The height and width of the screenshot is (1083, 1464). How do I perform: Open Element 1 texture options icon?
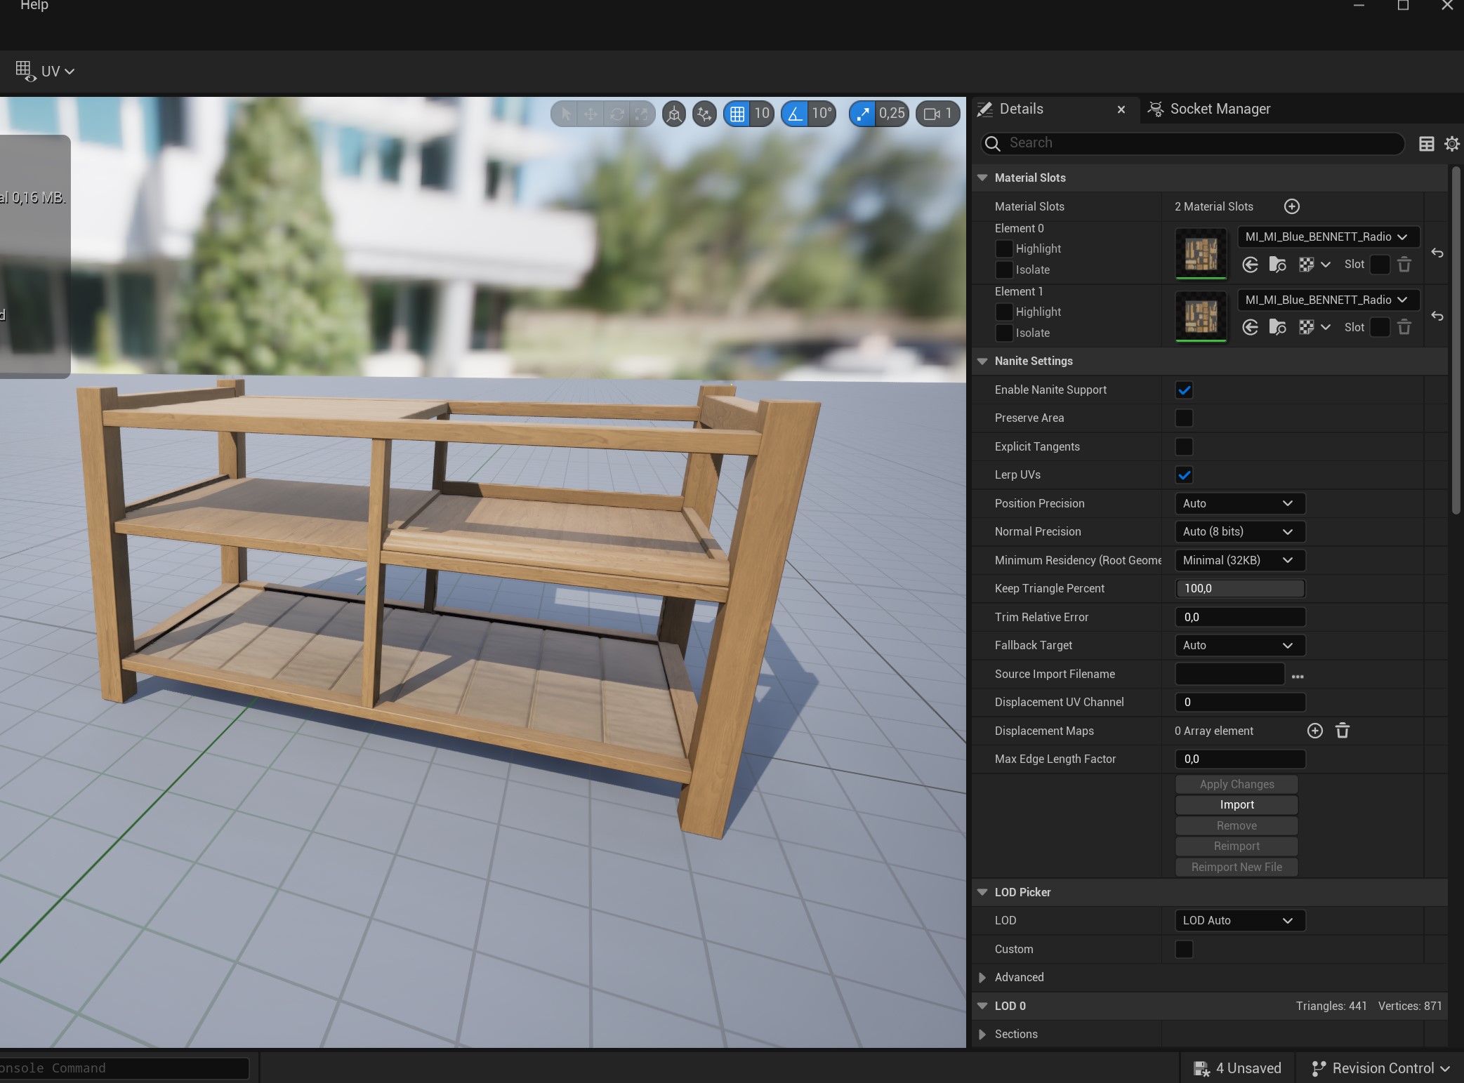coord(1314,327)
